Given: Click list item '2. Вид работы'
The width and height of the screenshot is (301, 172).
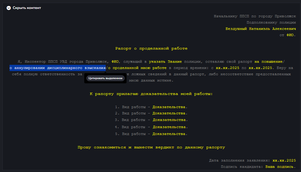Looking at the screenshot, I should tap(151, 113).
